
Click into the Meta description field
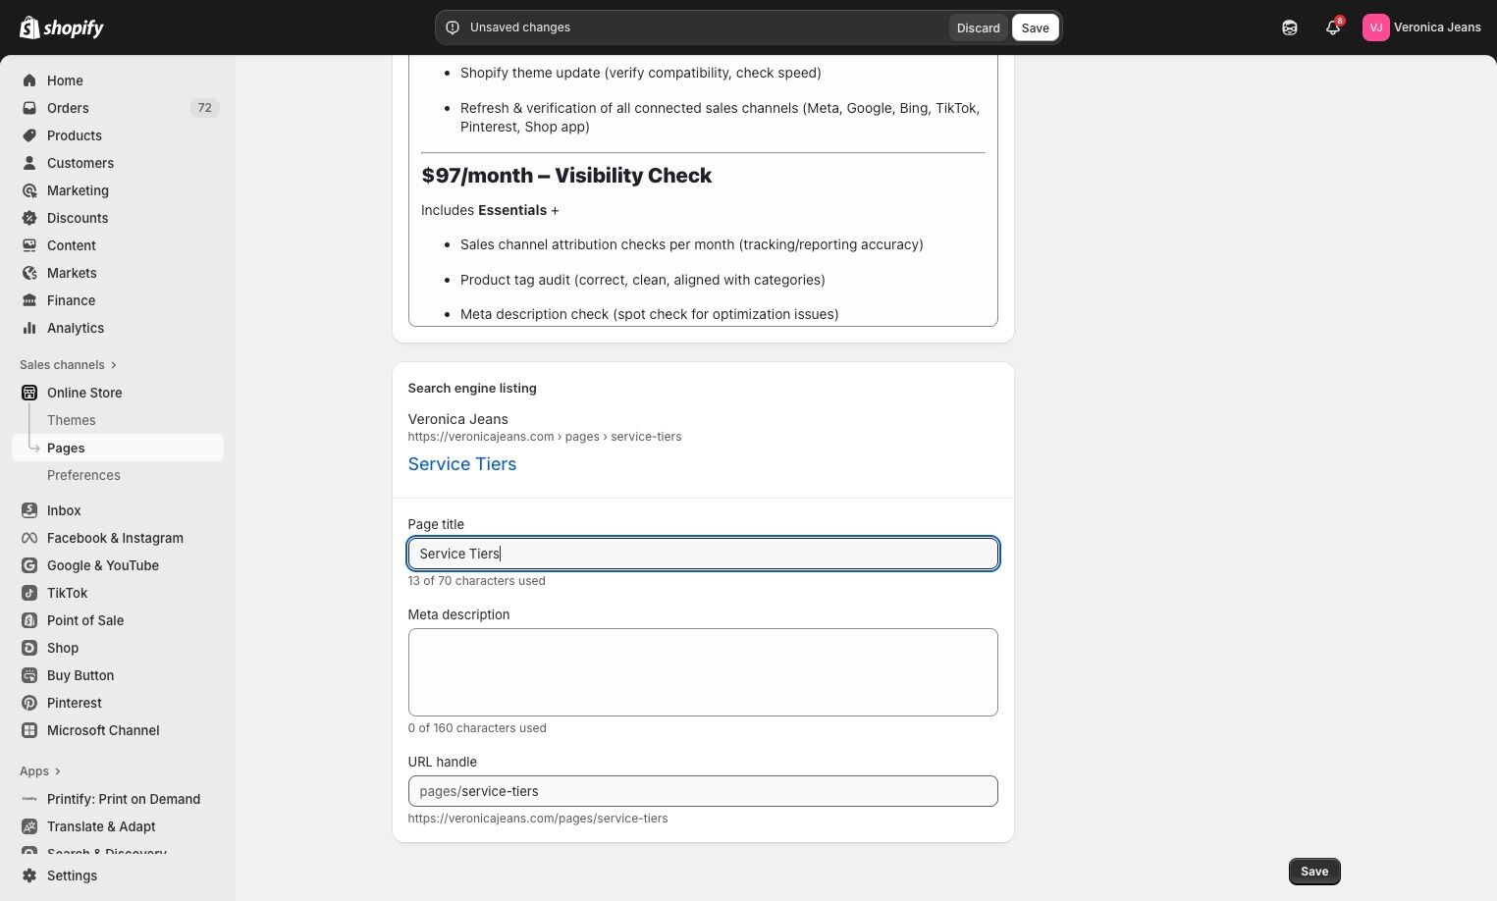703,672
